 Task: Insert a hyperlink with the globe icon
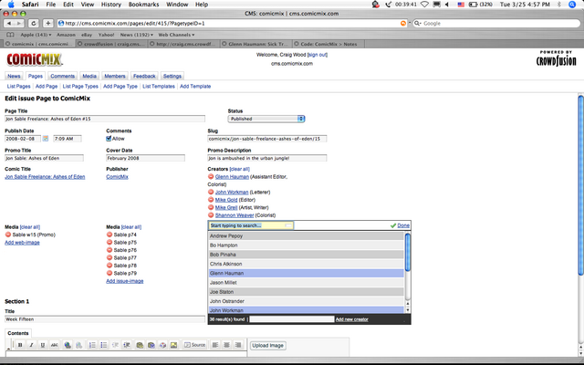tap(68, 345)
